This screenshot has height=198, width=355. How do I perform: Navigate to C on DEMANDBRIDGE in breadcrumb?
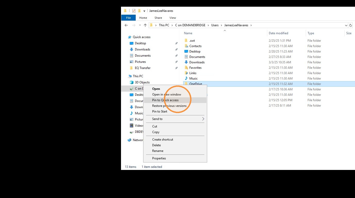(x=190, y=25)
